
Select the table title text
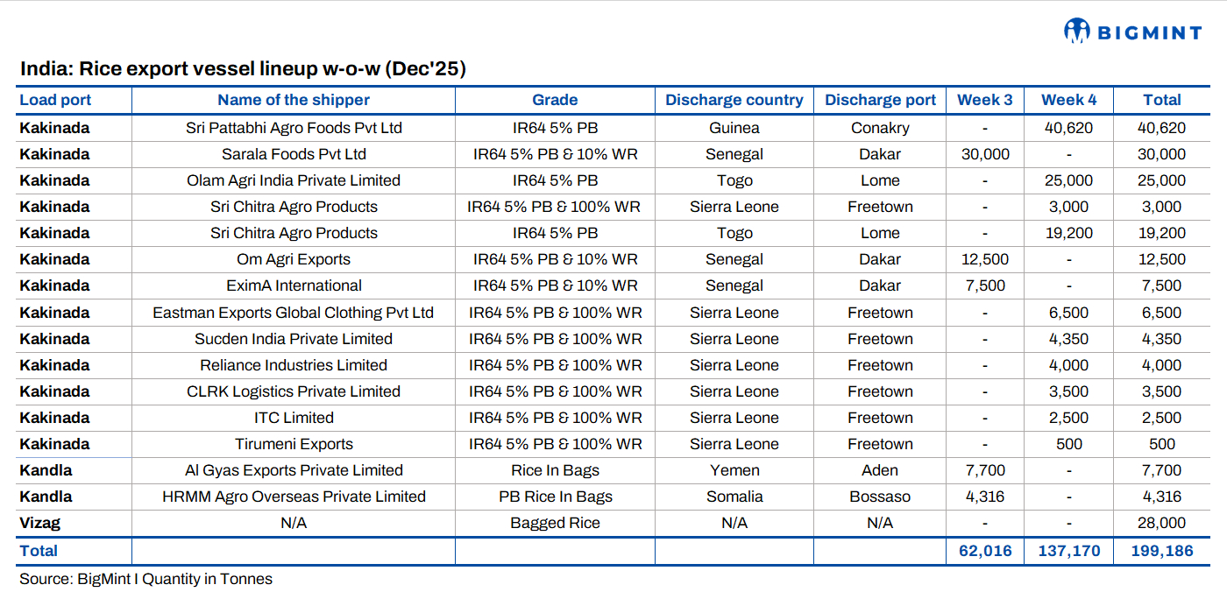pyautogui.click(x=243, y=68)
